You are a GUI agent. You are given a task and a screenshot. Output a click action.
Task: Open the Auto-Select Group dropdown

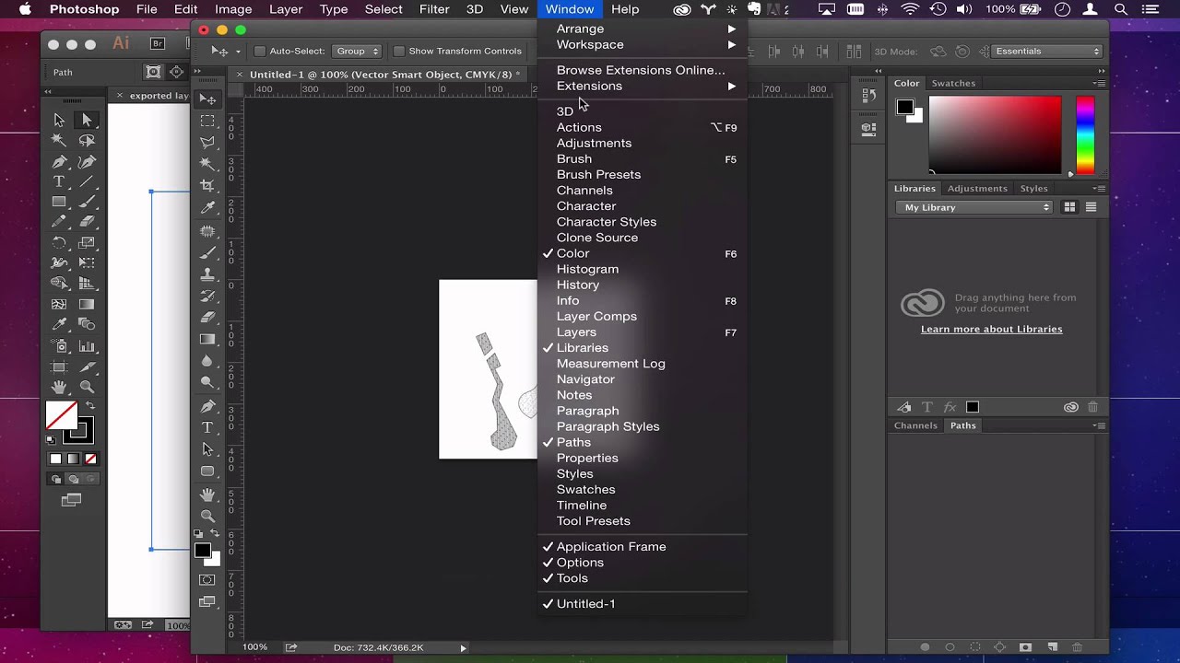[357, 52]
